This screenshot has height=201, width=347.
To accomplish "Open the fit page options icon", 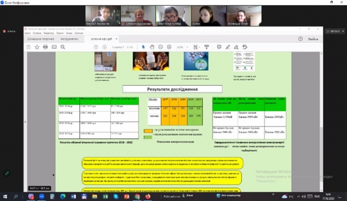I will [196, 47].
